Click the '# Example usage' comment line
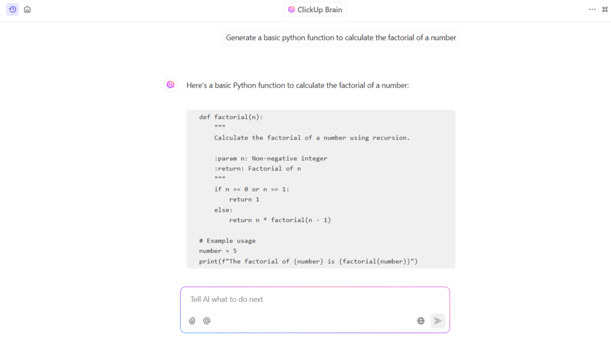 pos(227,241)
